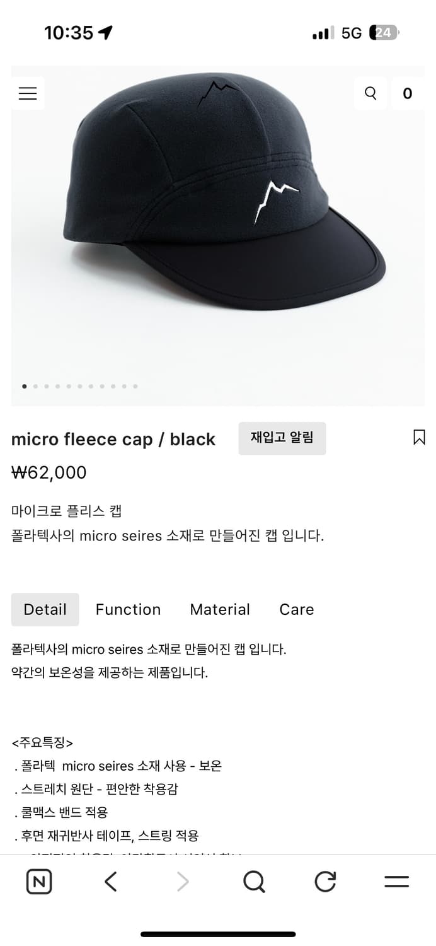Tap the 5G indicator in the status bar

coord(350,33)
